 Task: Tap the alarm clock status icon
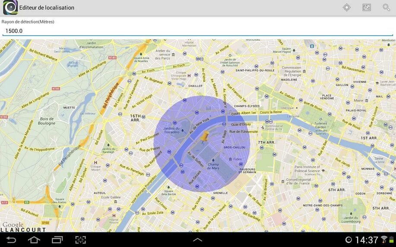tap(348, 240)
